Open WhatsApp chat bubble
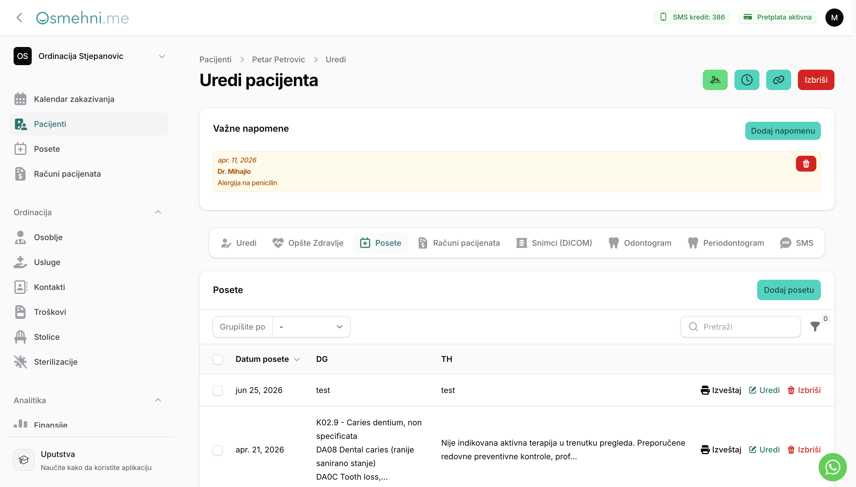 pyautogui.click(x=832, y=467)
